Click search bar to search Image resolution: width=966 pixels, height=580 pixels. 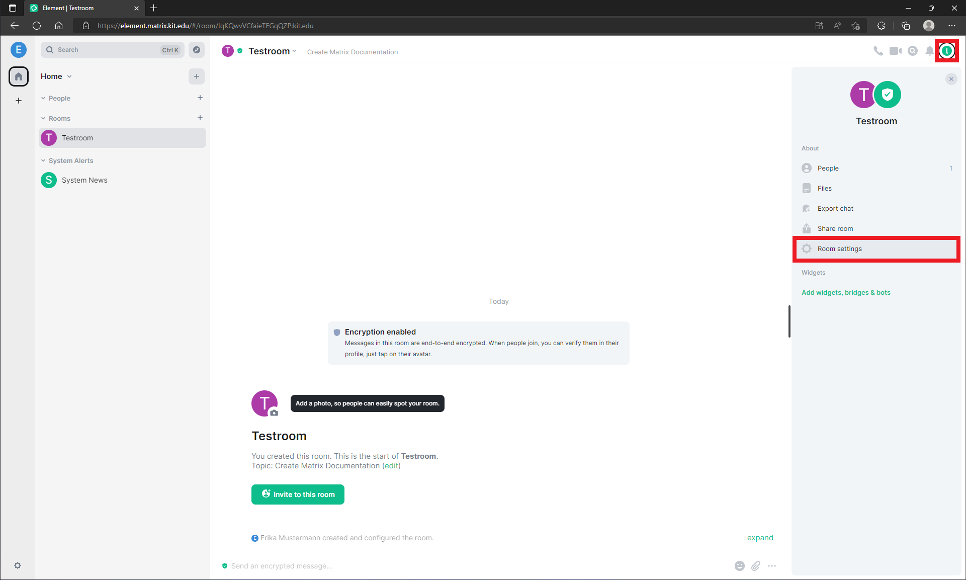[113, 49]
